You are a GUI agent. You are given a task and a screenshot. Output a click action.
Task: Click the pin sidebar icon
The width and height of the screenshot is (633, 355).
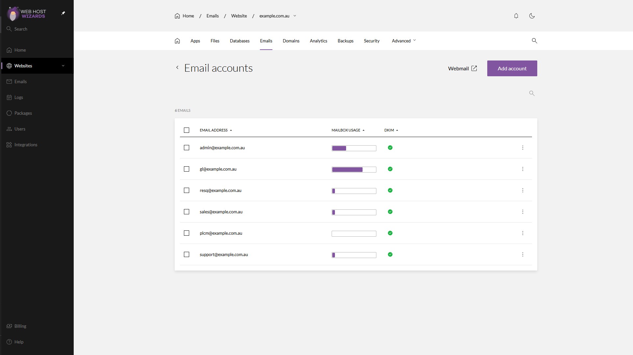tap(63, 13)
